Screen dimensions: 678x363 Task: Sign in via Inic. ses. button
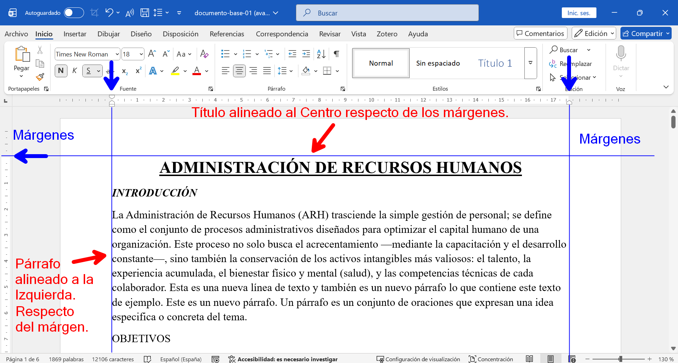pyautogui.click(x=579, y=12)
